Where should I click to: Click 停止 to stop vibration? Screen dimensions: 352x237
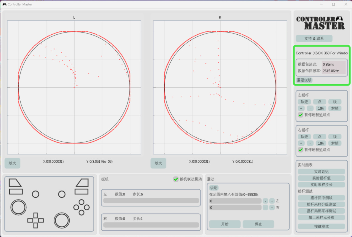pos(258,224)
